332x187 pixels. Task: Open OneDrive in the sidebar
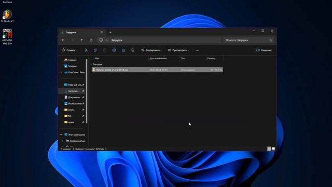click(x=74, y=72)
